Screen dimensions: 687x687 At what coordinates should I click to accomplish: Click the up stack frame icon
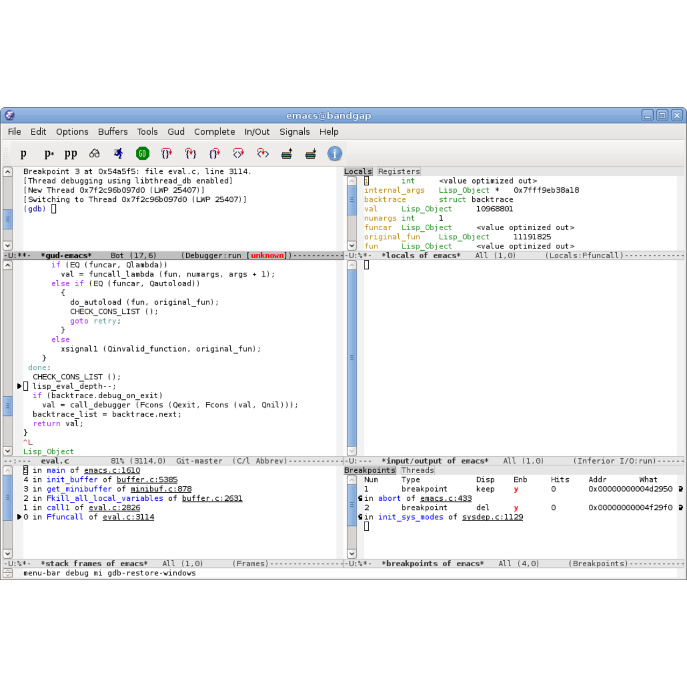coord(287,154)
